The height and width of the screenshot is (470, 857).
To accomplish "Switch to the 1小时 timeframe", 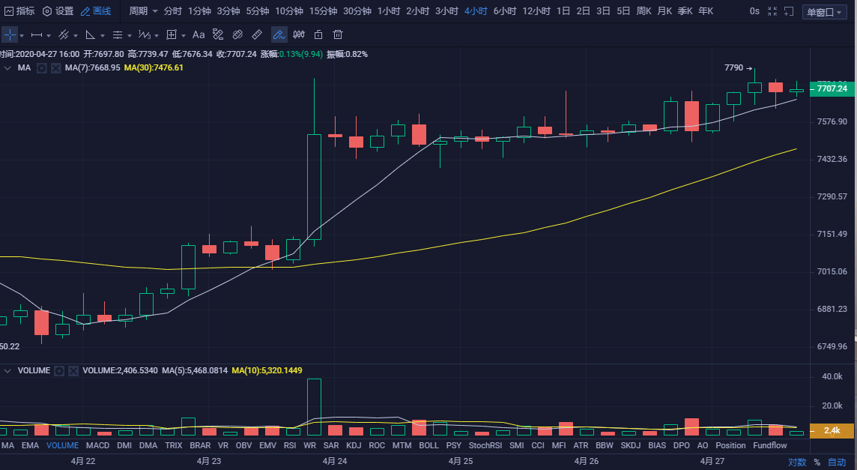I will 389,11.
